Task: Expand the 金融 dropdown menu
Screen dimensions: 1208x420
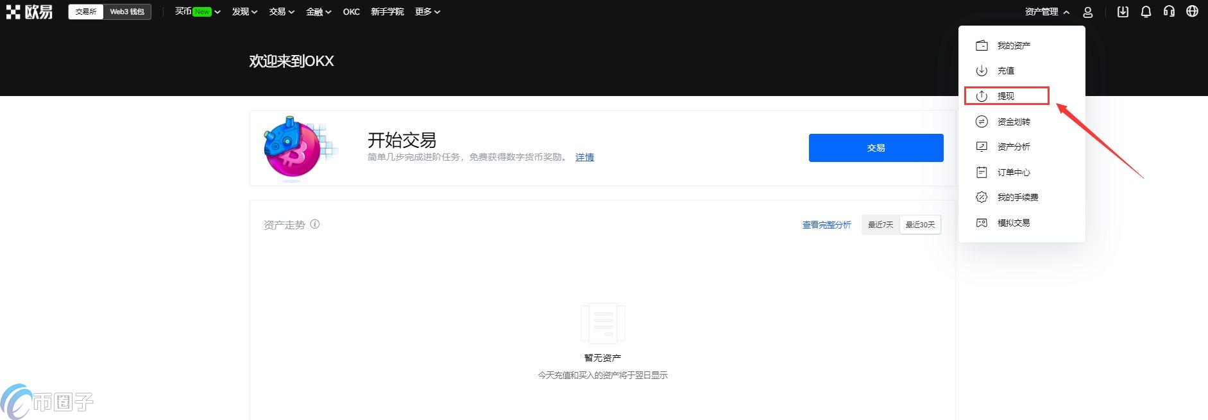Action: click(x=319, y=12)
